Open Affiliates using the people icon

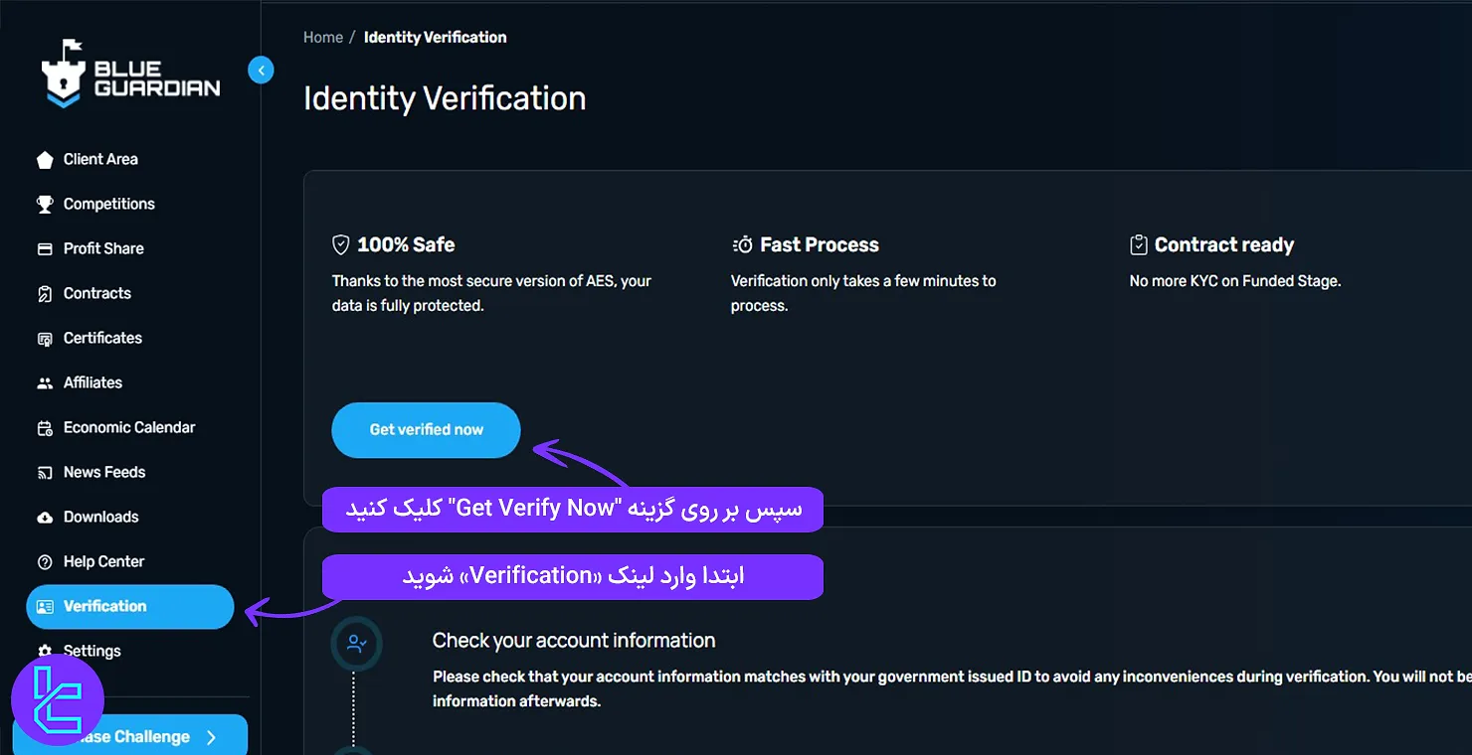coord(45,382)
